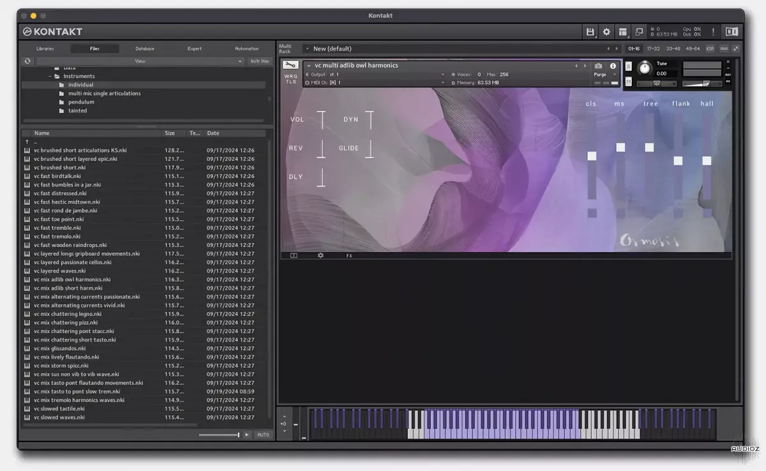Click the exclamation panic button
This screenshot has width=766, height=471.
(x=714, y=32)
